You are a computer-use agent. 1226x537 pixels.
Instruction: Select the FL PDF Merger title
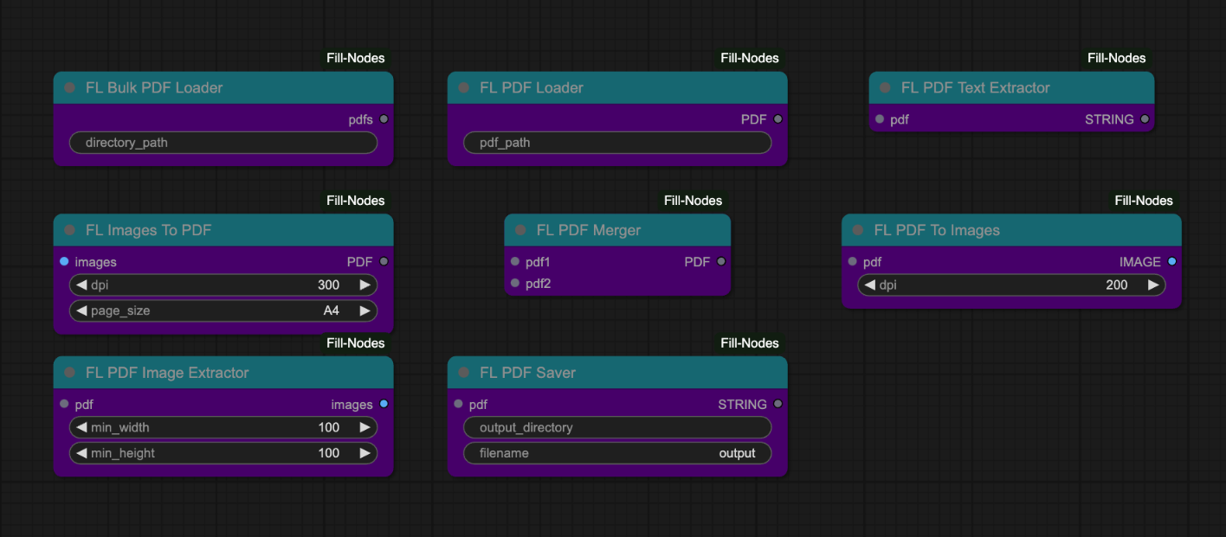[x=589, y=231]
